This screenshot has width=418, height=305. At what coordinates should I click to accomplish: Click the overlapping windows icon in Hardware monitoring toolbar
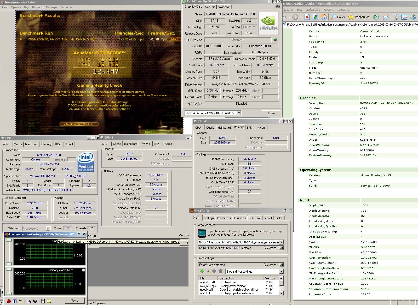[x=28, y=301]
